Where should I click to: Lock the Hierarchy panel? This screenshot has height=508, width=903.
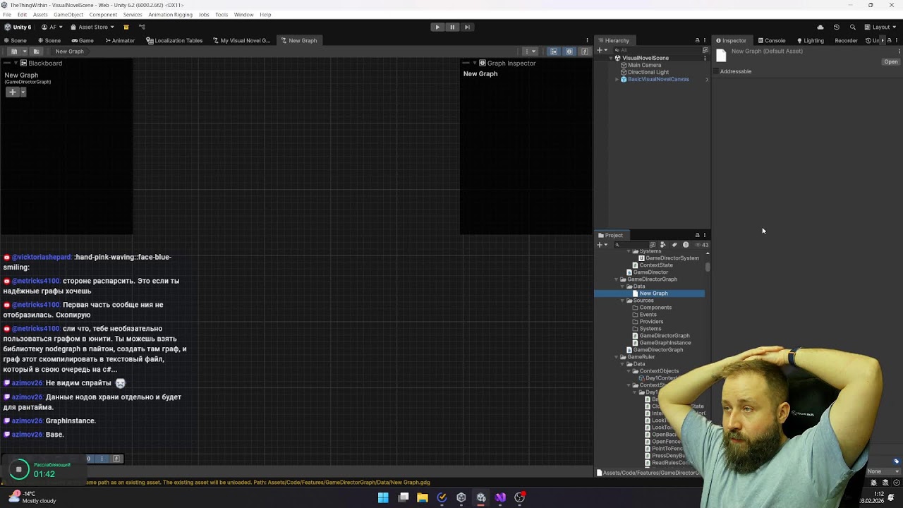pos(697,40)
